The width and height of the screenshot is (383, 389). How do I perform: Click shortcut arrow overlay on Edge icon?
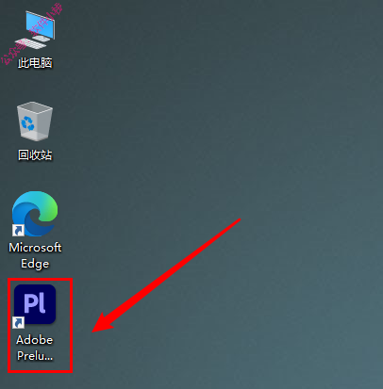click(x=18, y=230)
